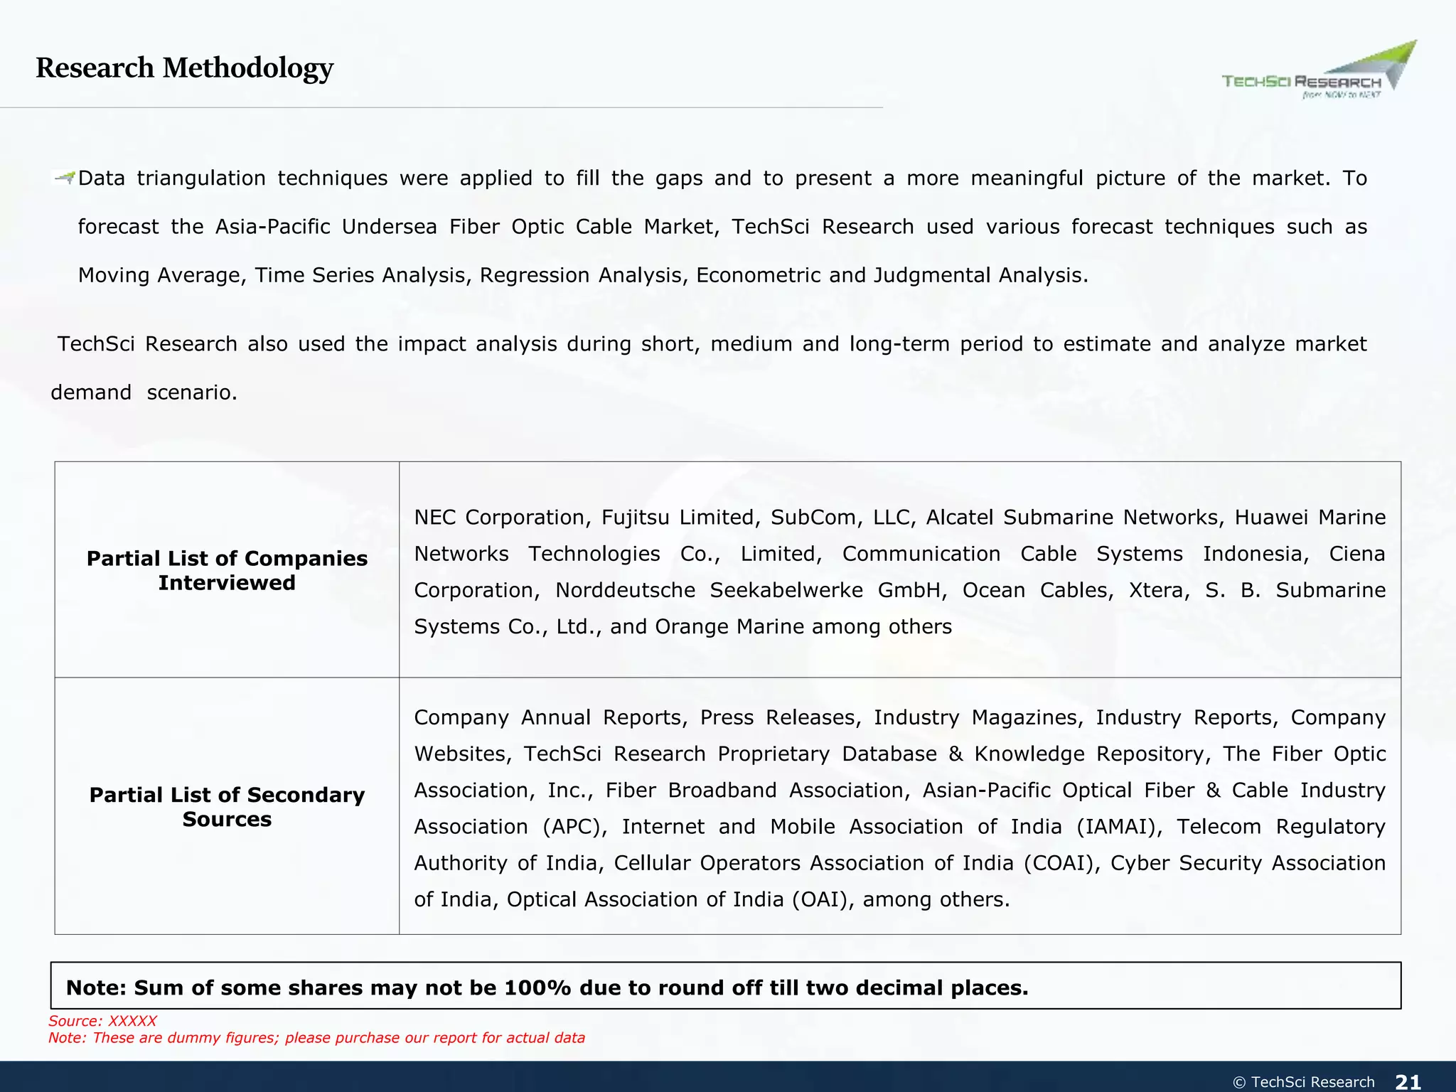Click the green arrow bullet icon

[x=65, y=178]
